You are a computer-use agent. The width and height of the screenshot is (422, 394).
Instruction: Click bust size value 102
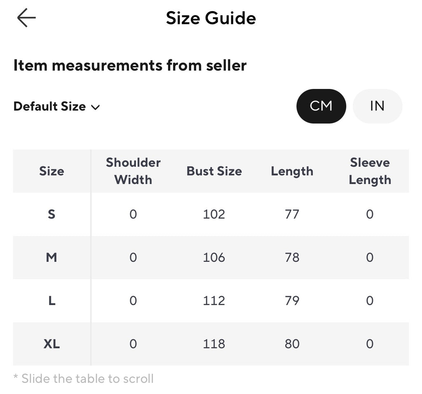[x=214, y=214]
